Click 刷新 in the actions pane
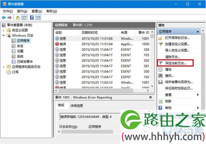 point(168,101)
